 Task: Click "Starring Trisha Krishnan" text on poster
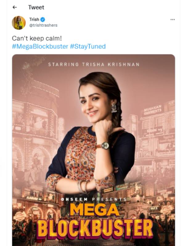pyautogui.click(x=94, y=65)
